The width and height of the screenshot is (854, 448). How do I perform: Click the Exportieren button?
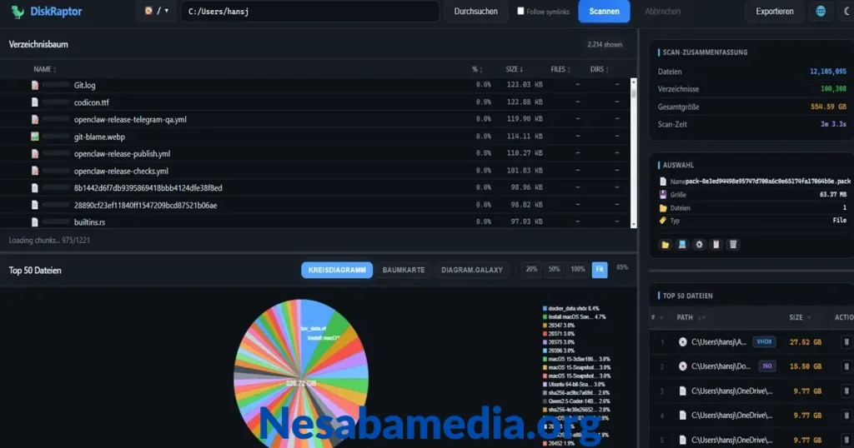point(775,11)
